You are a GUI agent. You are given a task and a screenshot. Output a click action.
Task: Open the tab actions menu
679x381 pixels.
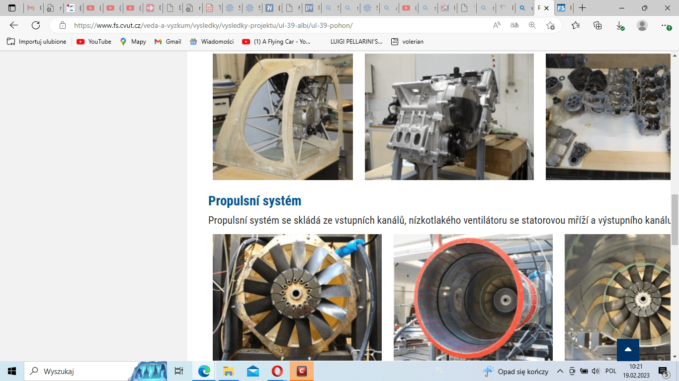(x=12, y=8)
